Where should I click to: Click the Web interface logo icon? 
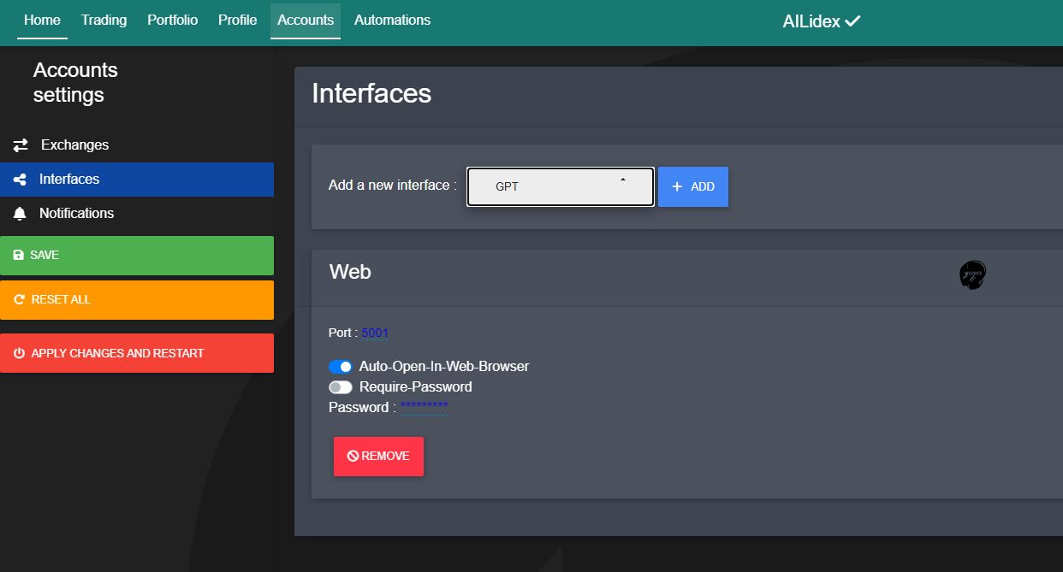point(972,274)
